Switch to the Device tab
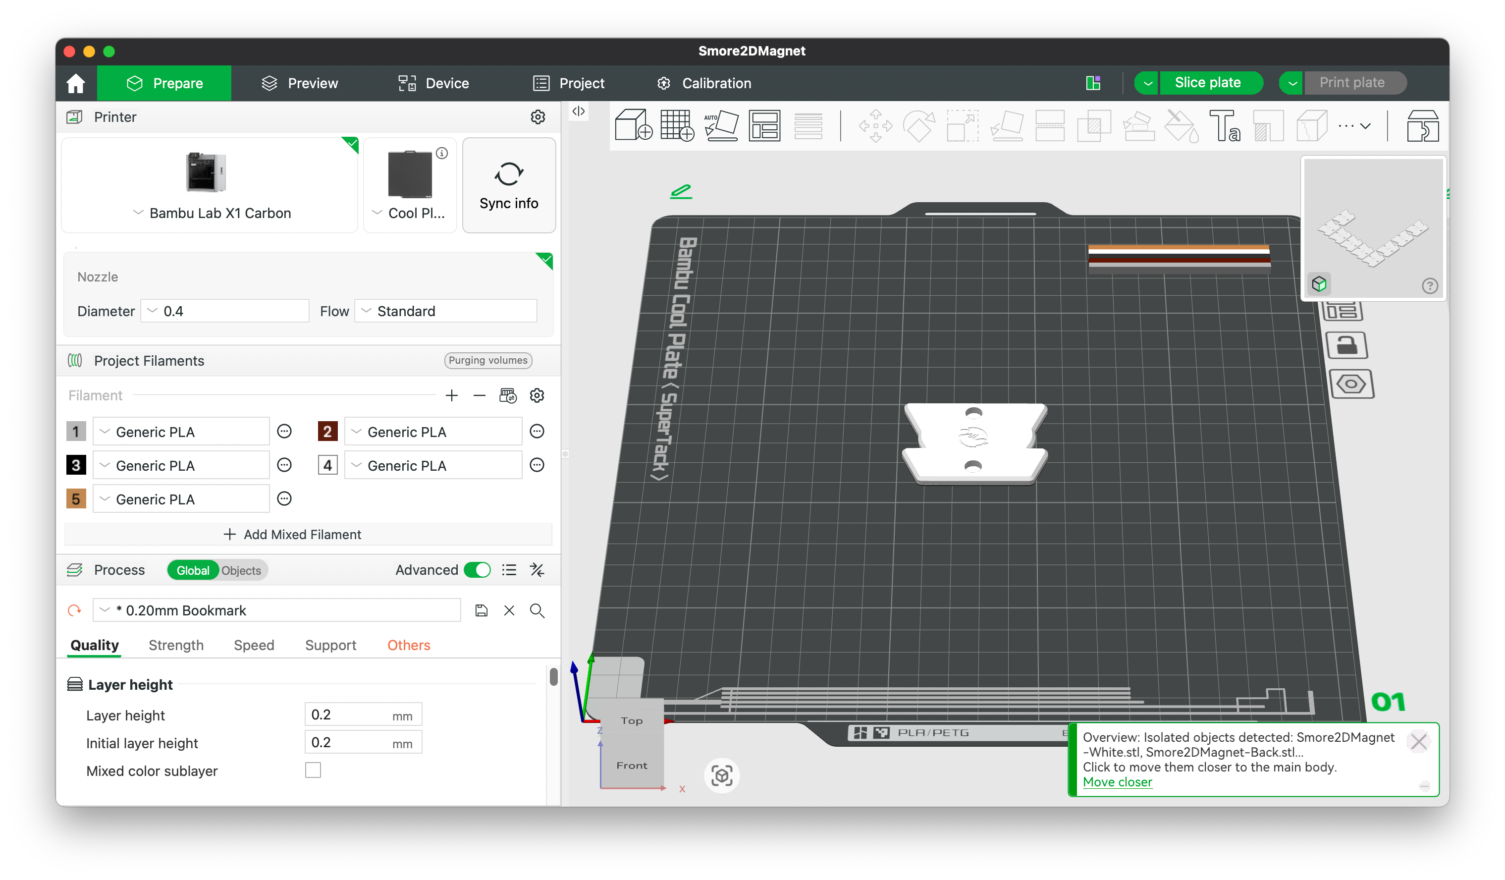 pos(433,83)
